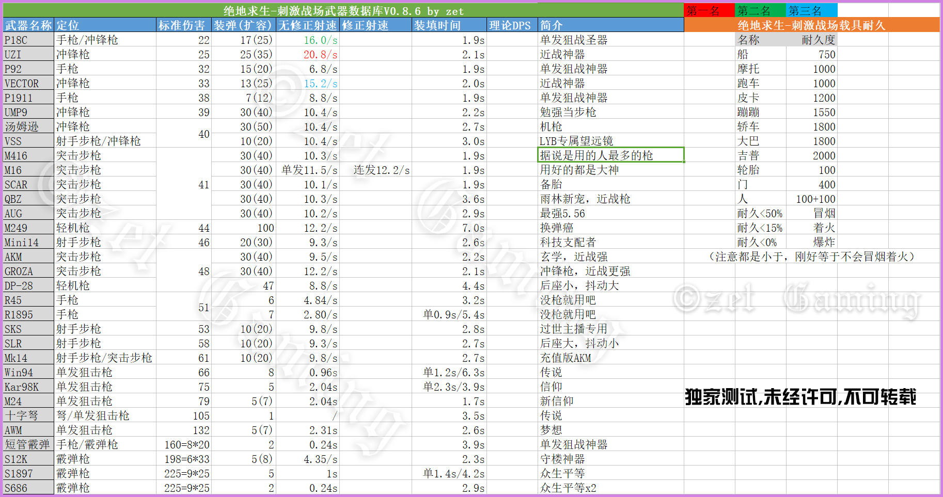The width and height of the screenshot is (943, 497).
Task: Select the 无修正射速 column header
Action: click(307, 25)
